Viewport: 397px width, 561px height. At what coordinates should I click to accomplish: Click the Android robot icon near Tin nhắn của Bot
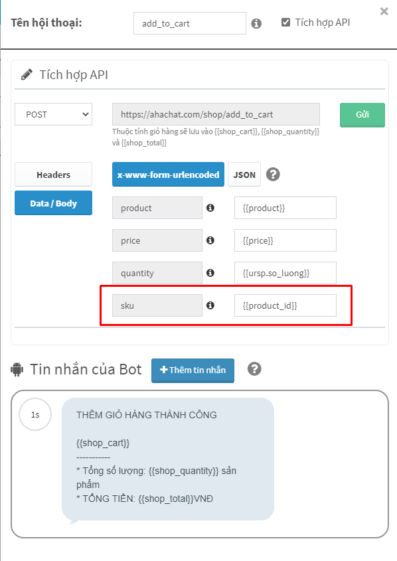[17, 369]
